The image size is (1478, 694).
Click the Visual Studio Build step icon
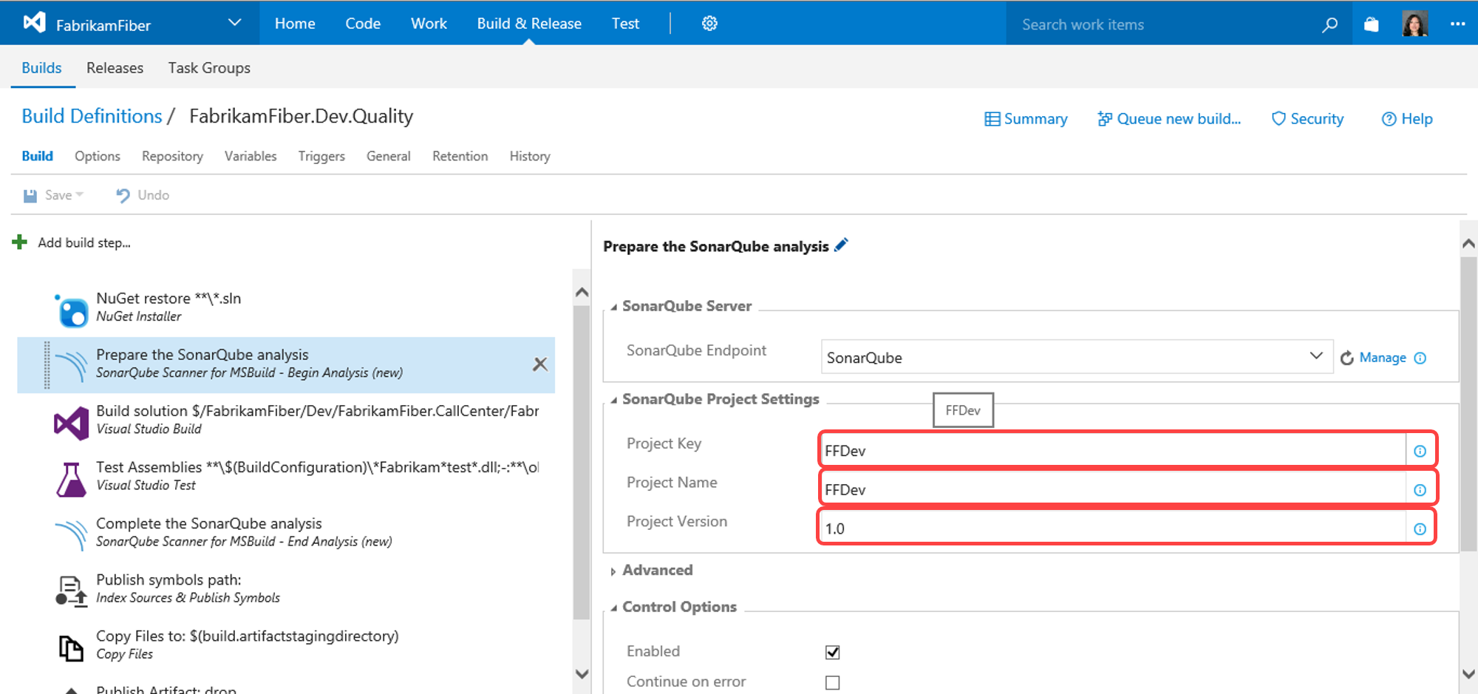[x=72, y=423]
